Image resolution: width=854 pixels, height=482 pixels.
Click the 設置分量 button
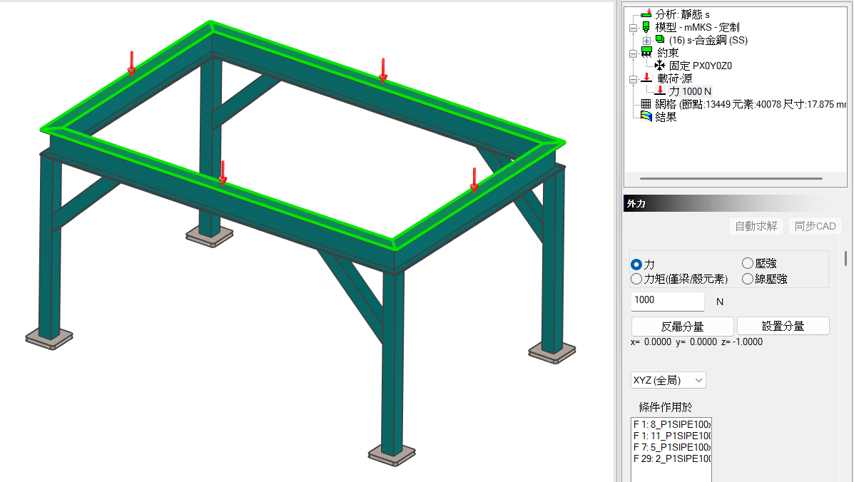783,326
